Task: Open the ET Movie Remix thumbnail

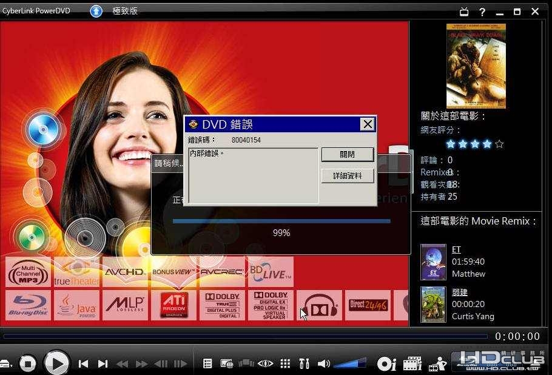Action: click(x=433, y=262)
